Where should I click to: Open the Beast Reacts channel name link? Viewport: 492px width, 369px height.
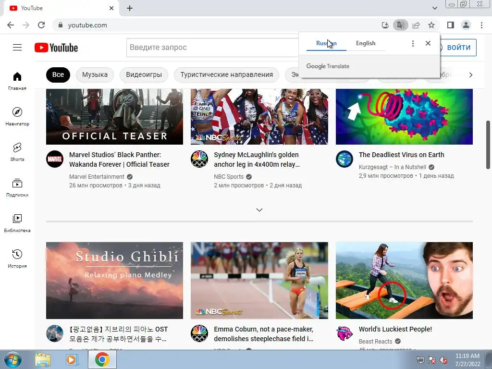(375, 341)
